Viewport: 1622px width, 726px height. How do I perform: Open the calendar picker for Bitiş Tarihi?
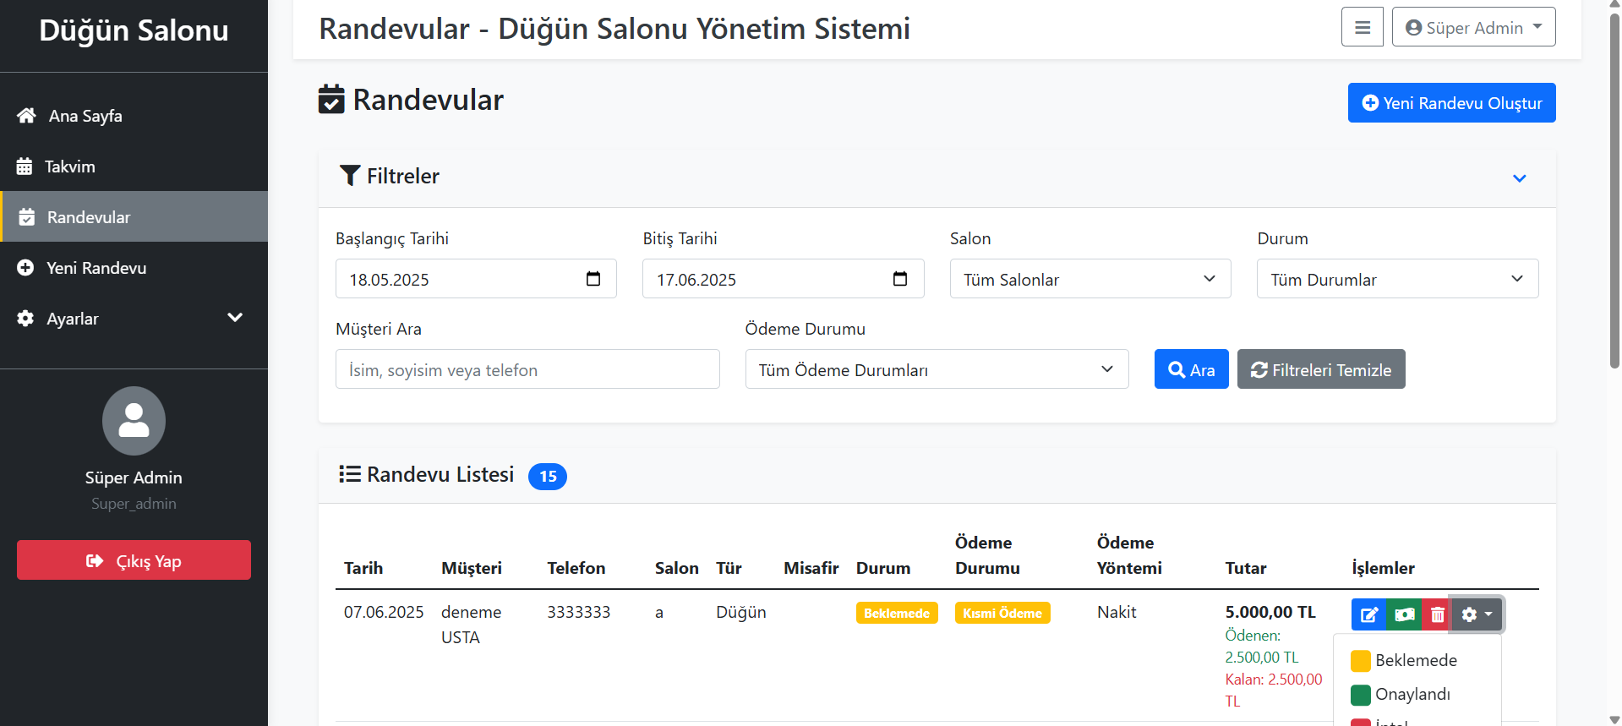(x=900, y=279)
